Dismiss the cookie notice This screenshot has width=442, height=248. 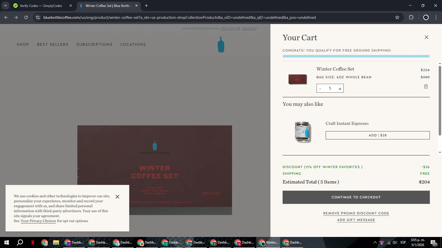tap(117, 197)
